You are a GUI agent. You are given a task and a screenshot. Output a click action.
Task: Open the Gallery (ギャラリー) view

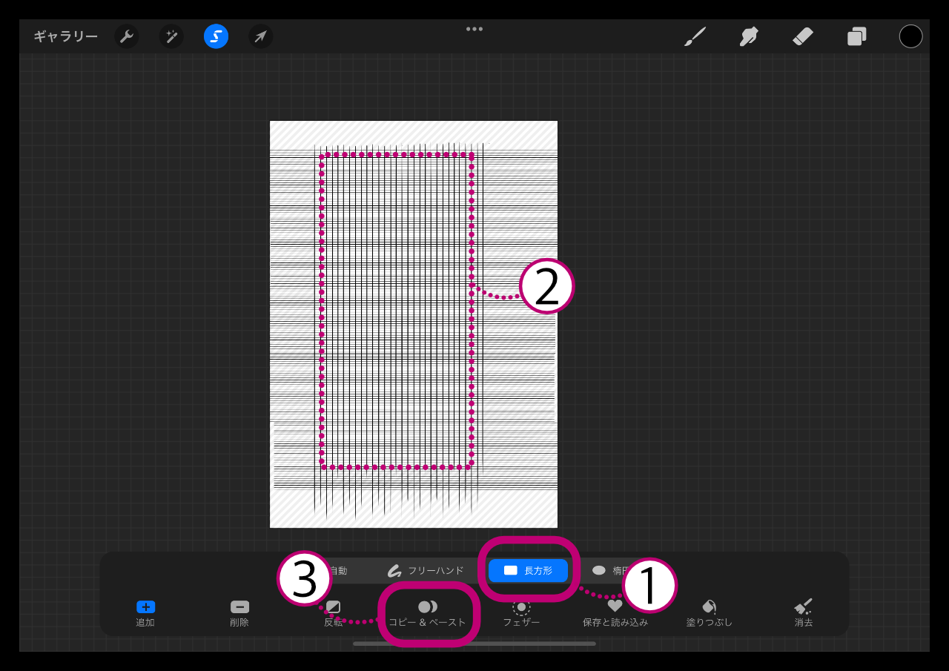tap(65, 36)
